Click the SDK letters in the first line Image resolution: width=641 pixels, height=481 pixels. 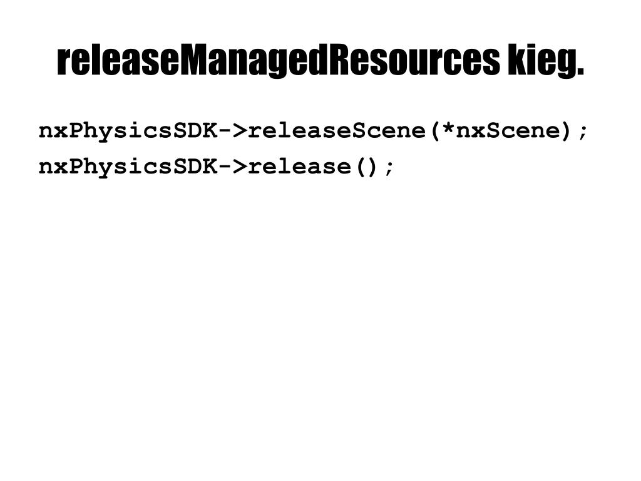click(x=196, y=131)
